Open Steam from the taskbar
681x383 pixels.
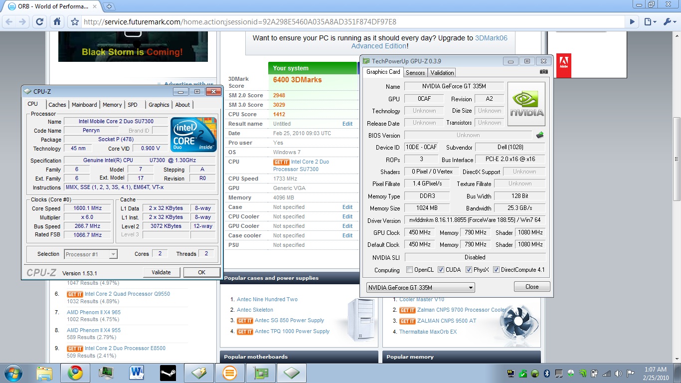[168, 373]
